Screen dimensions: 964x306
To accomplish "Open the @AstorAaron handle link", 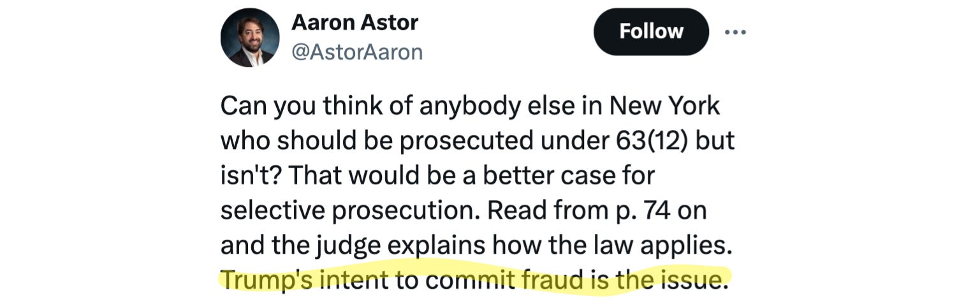I will pos(357,52).
